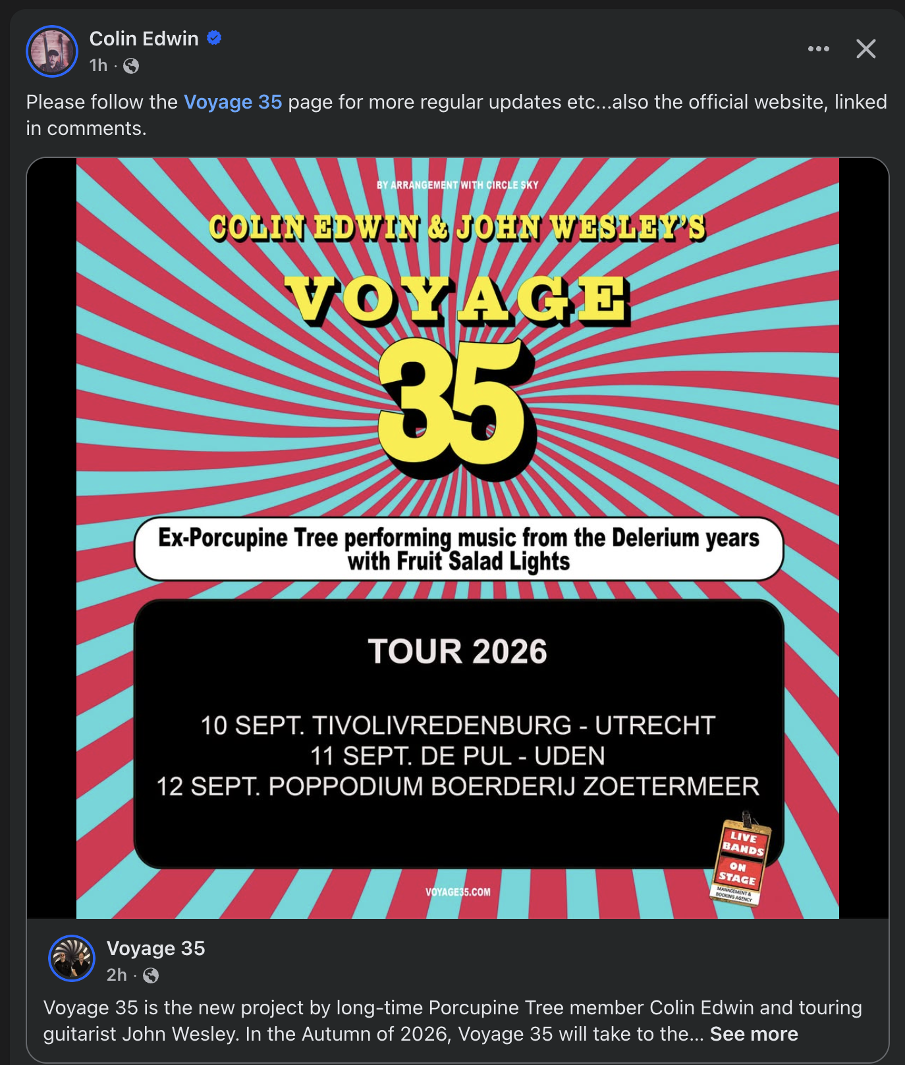Expand the shared post with See more
This screenshot has width=905, height=1065.
click(x=754, y=1034)
